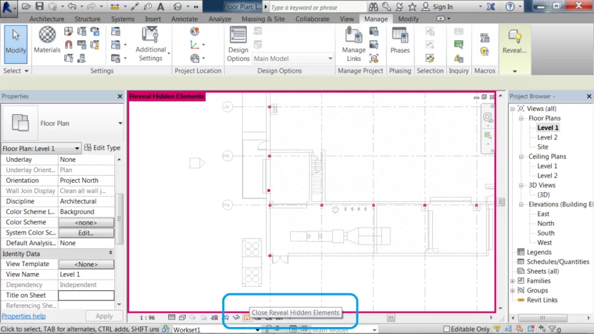Enable the Editable Only checkbox
Viewport: 594px width, 334px height.
tap(445, 329)
